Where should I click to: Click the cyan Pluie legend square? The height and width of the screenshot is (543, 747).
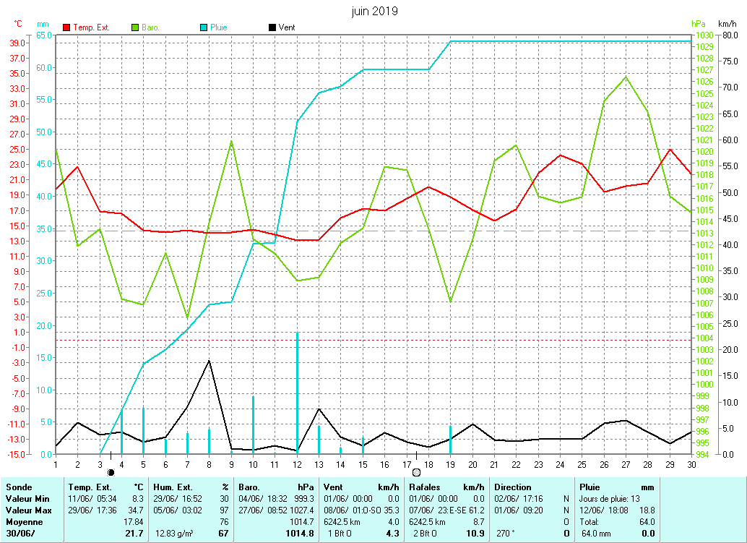[204, 27]
